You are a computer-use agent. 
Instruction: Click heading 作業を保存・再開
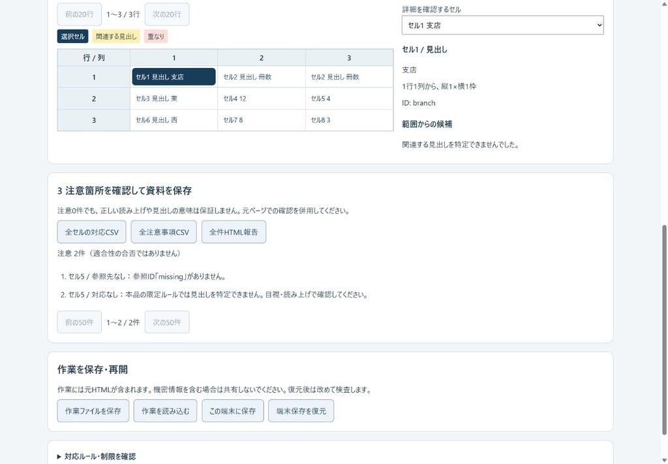[93, 369]
